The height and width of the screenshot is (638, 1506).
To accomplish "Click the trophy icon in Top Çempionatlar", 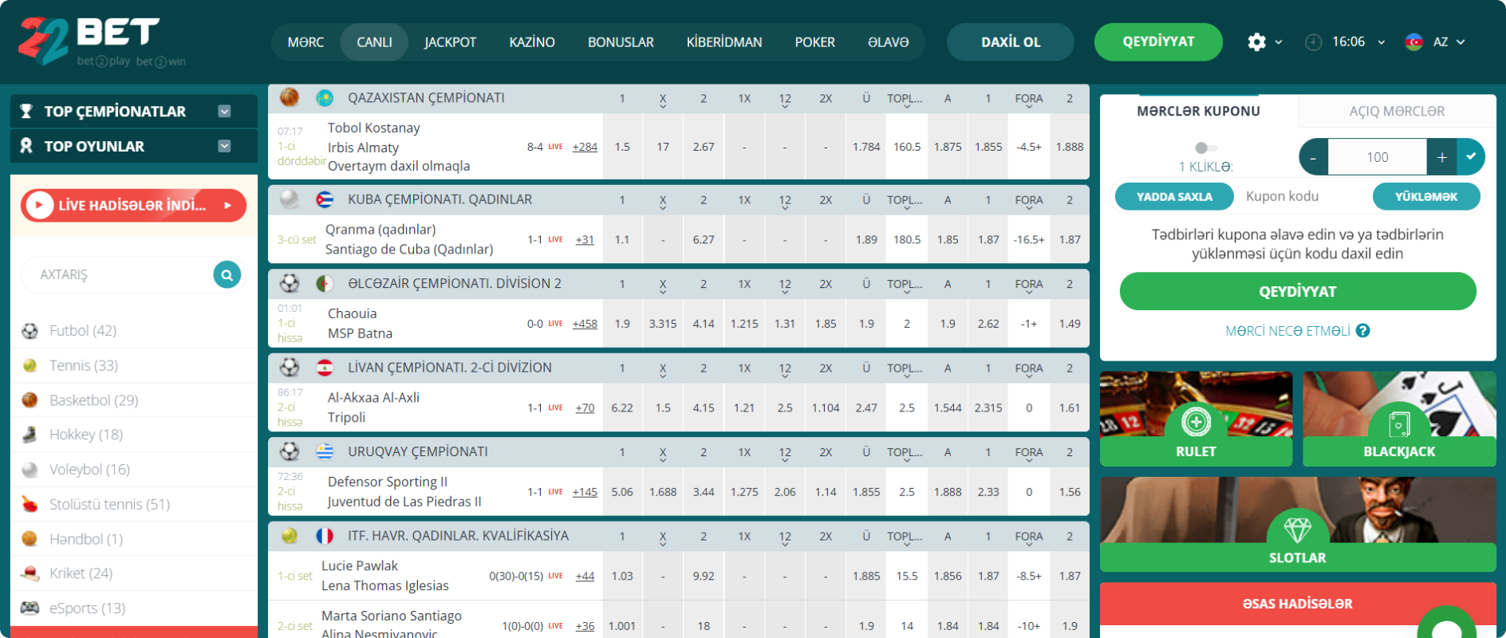I will click(26, 112).
